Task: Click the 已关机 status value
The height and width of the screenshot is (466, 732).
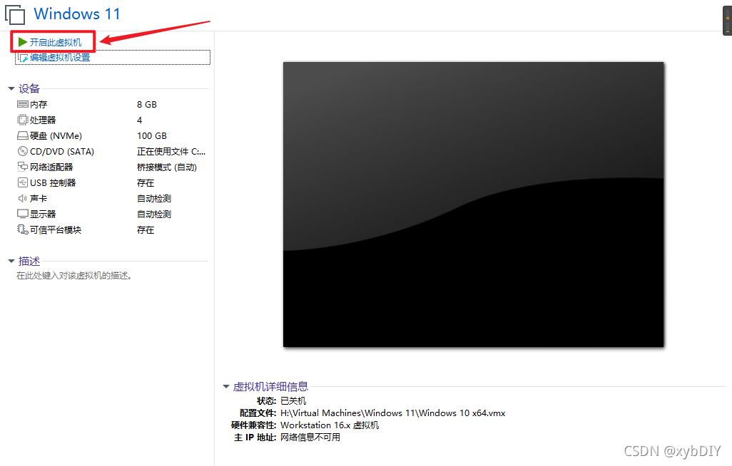Action: click(293, 400)
